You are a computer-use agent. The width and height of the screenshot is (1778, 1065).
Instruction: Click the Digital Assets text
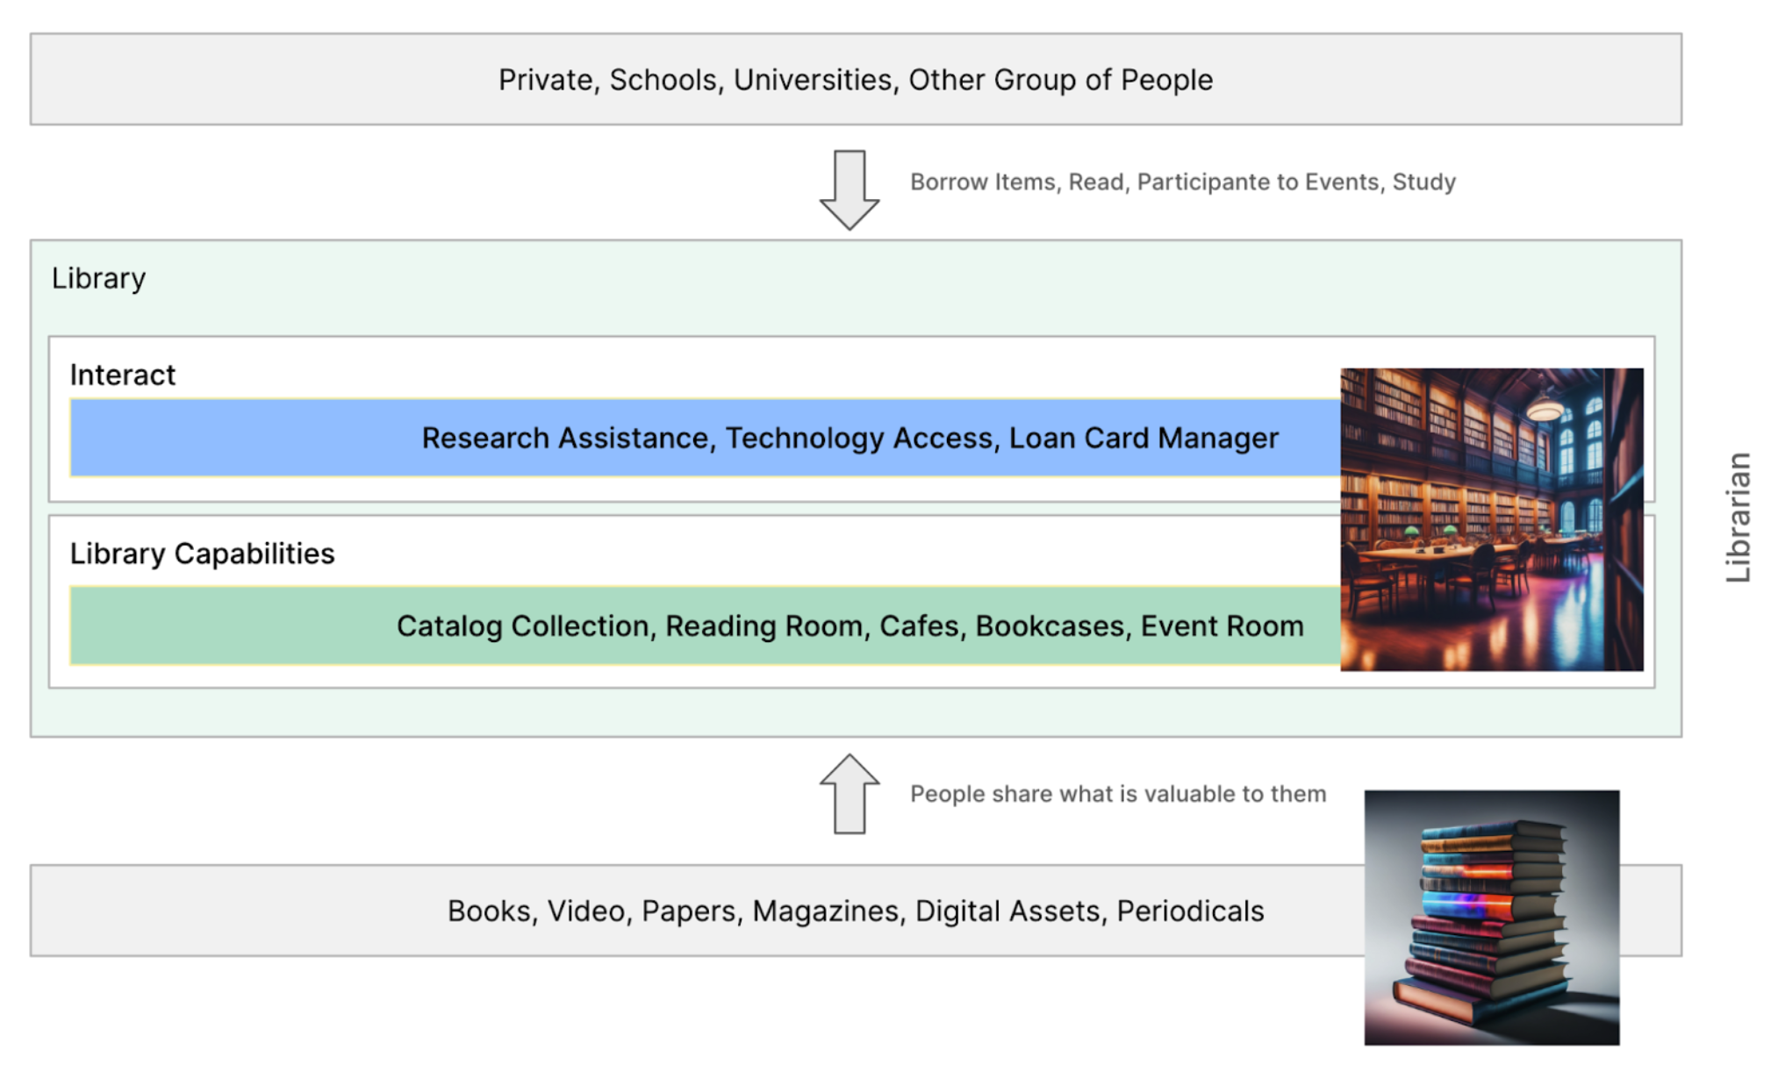[x=1007, y=911]
